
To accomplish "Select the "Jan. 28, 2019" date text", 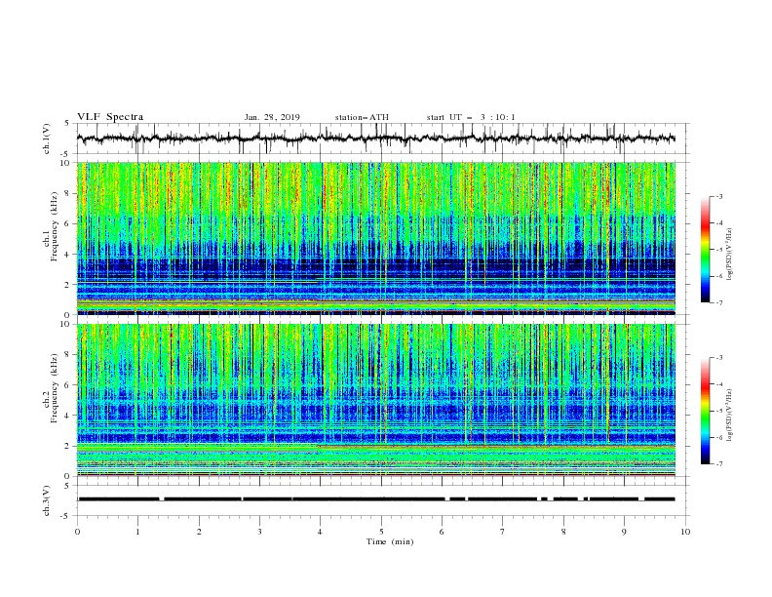I will point(272,117).
